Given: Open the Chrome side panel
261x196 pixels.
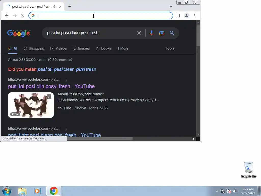Looking at the screenshot, I should (178, 16).
